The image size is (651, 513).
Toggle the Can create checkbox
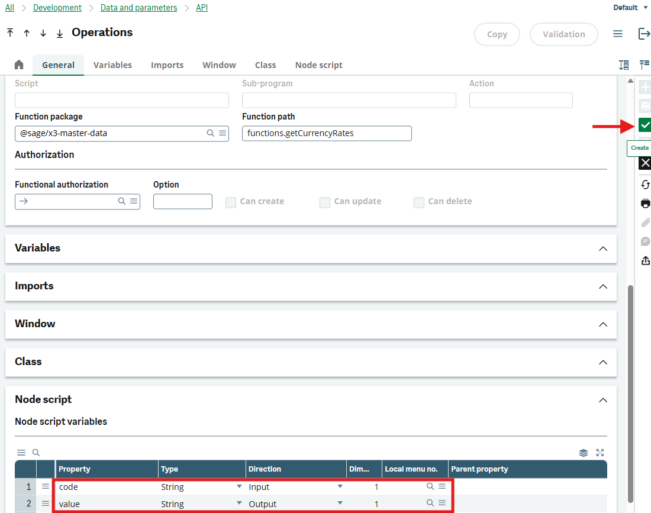coord(231,202)
